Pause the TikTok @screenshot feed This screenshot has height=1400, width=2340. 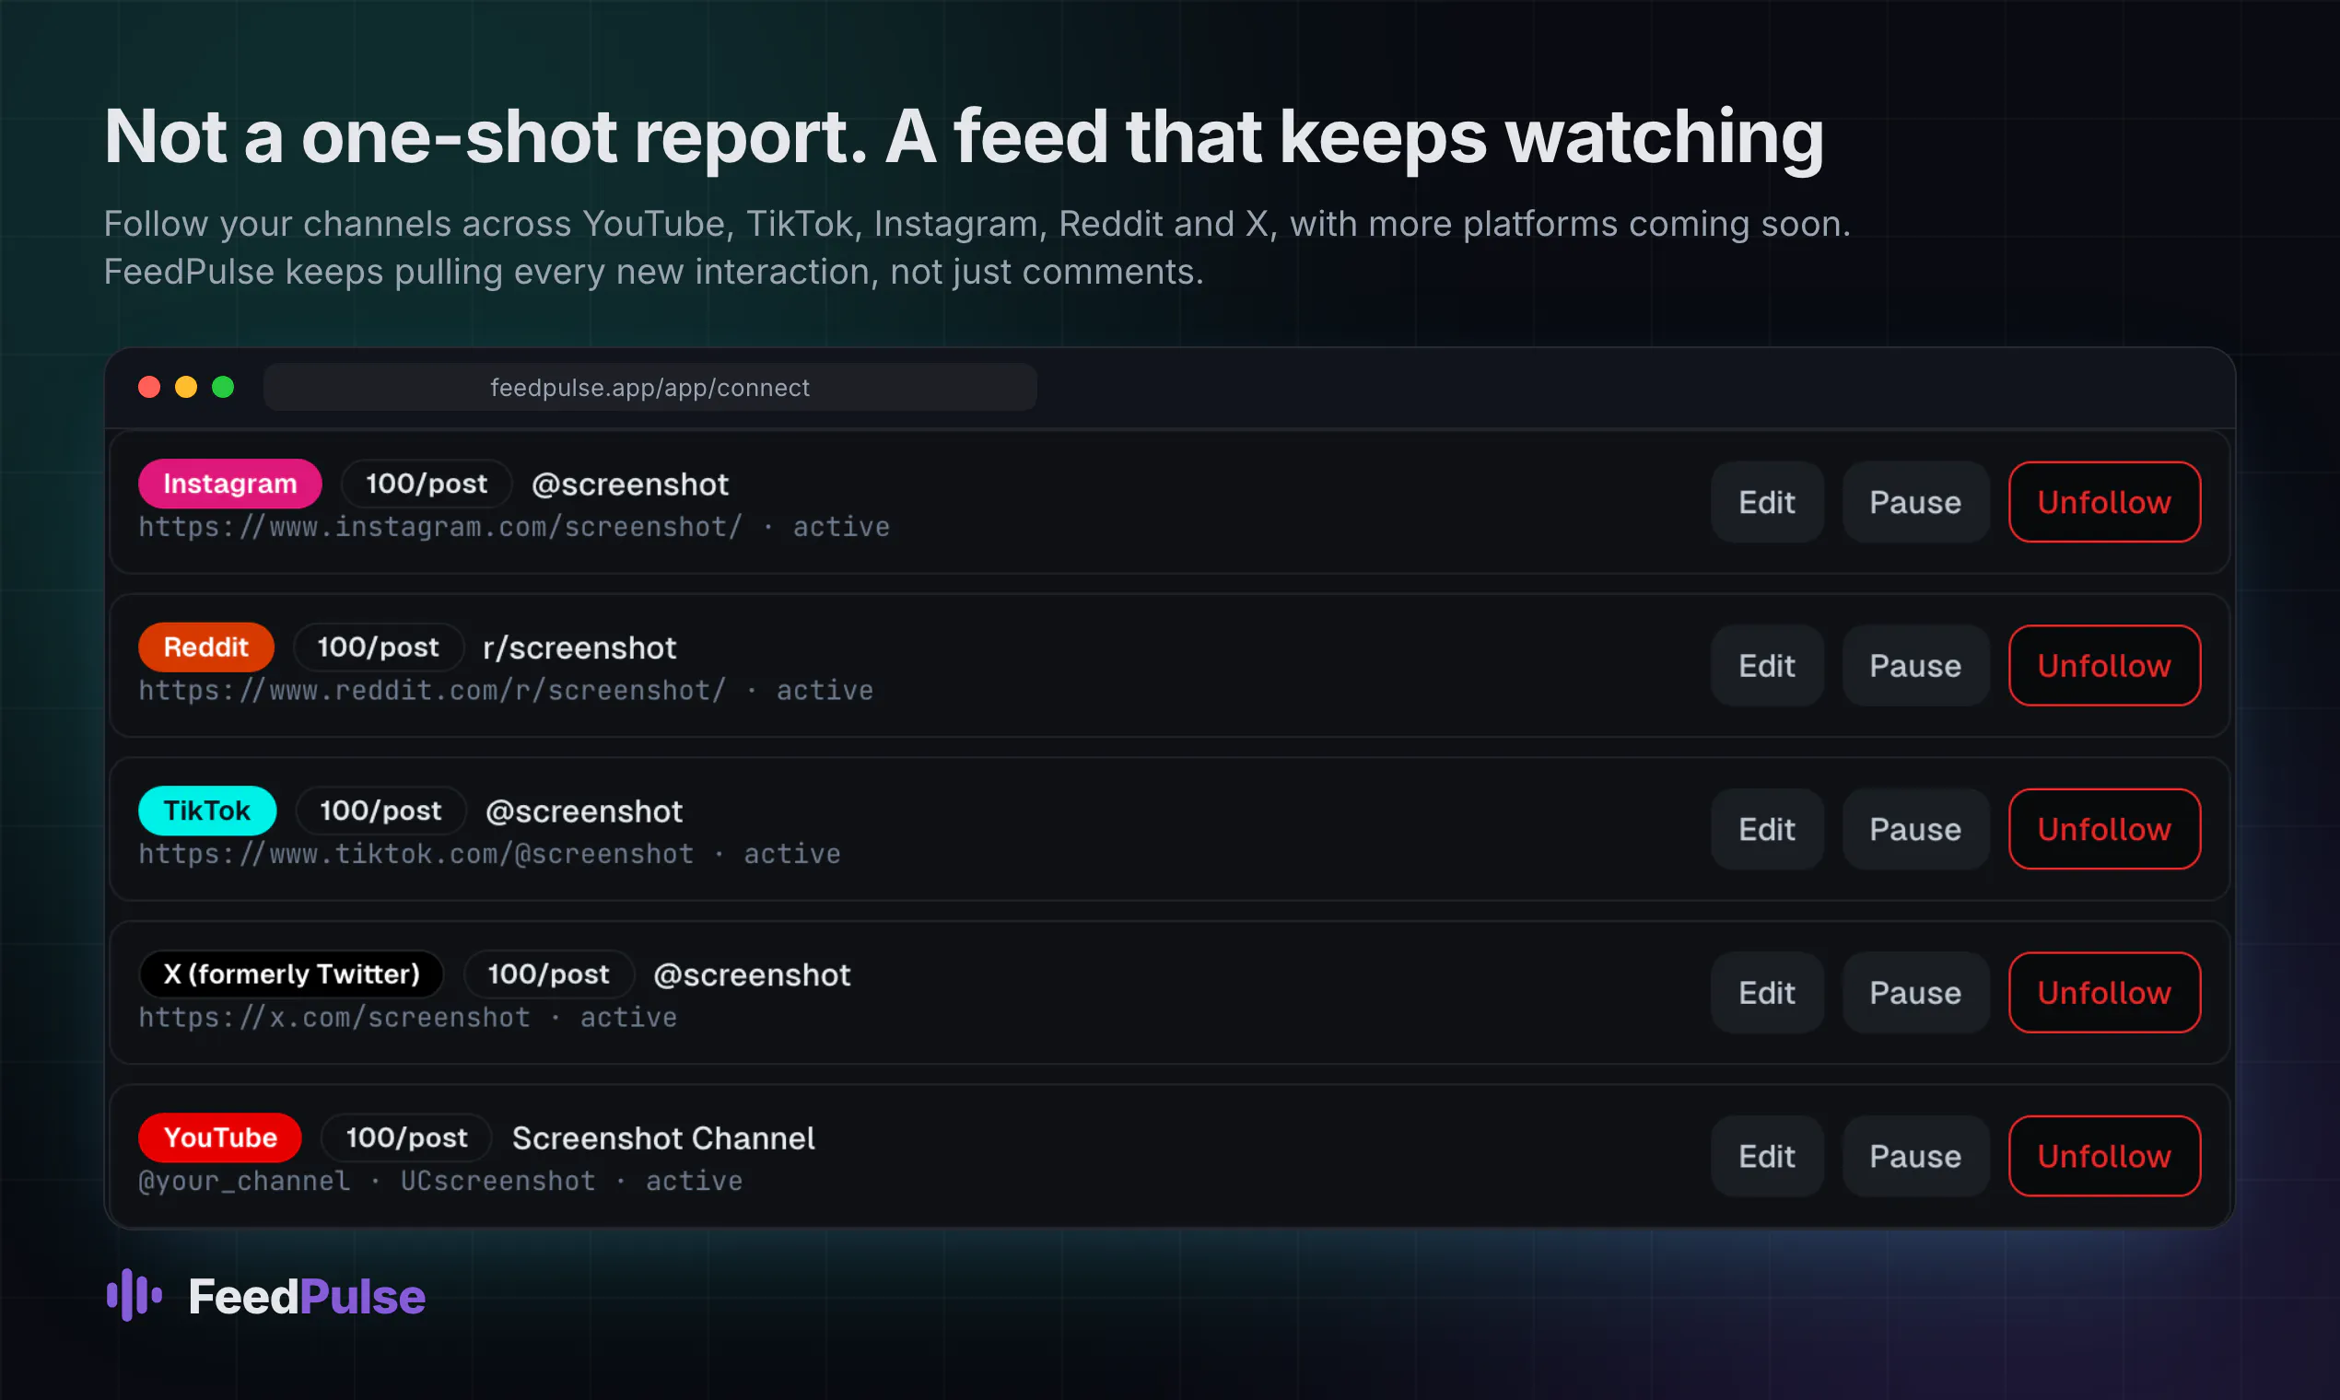1915,828
